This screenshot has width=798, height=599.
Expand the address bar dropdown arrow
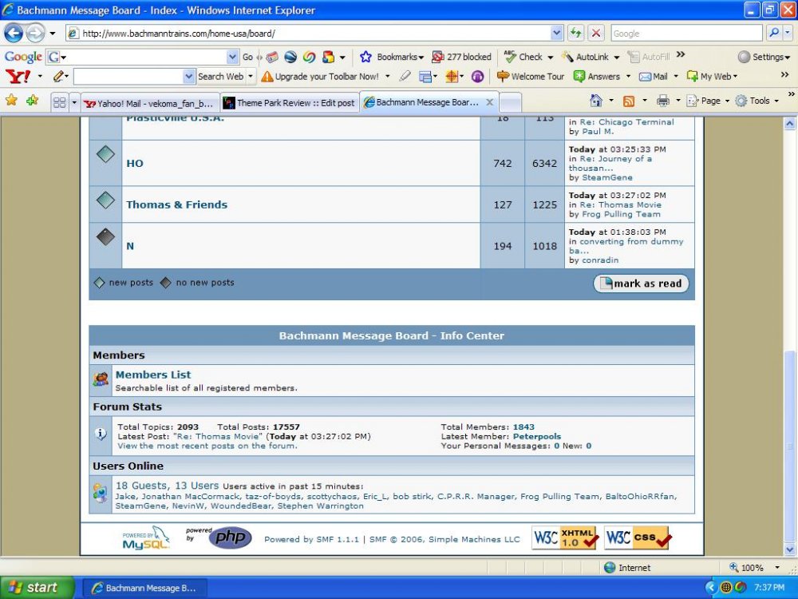coord(556,34)
